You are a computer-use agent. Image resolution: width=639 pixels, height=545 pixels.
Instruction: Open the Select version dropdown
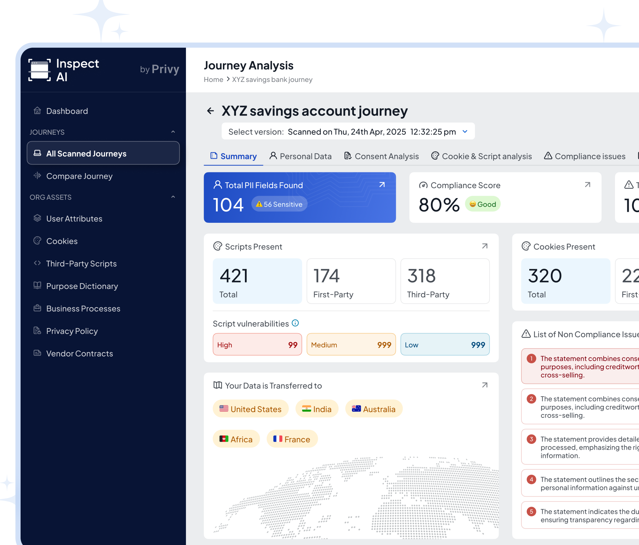click(x=348, y=132)
